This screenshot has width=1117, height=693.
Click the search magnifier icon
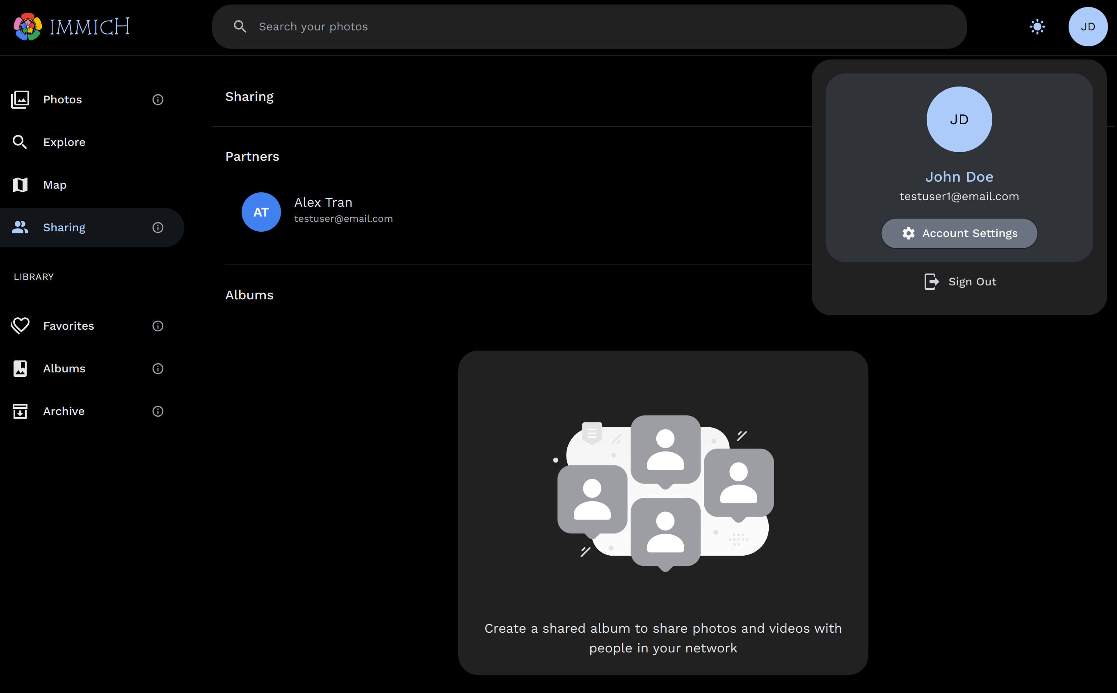(240, 27)
